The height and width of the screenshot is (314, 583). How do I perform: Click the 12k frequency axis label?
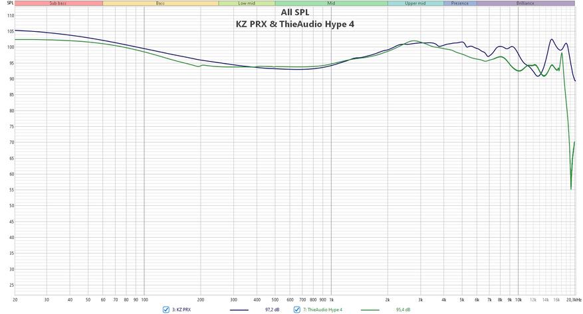533,299
